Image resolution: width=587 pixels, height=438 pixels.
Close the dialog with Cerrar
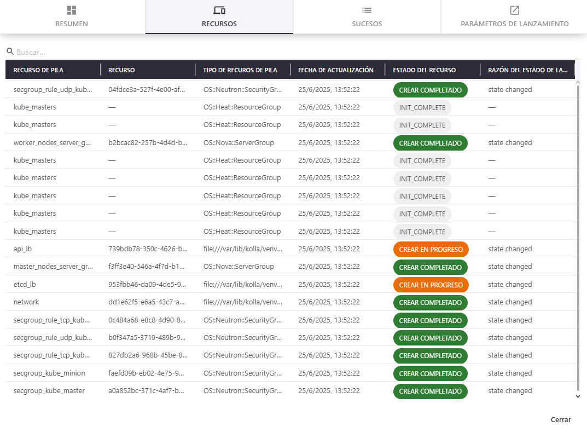tap(560, 420)
